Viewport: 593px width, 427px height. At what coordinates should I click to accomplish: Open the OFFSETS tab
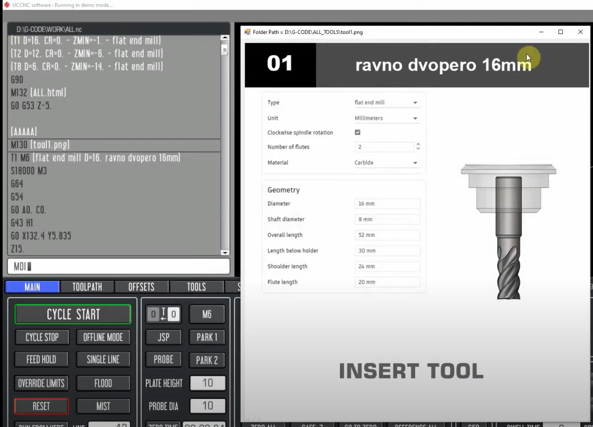[141, 287]
